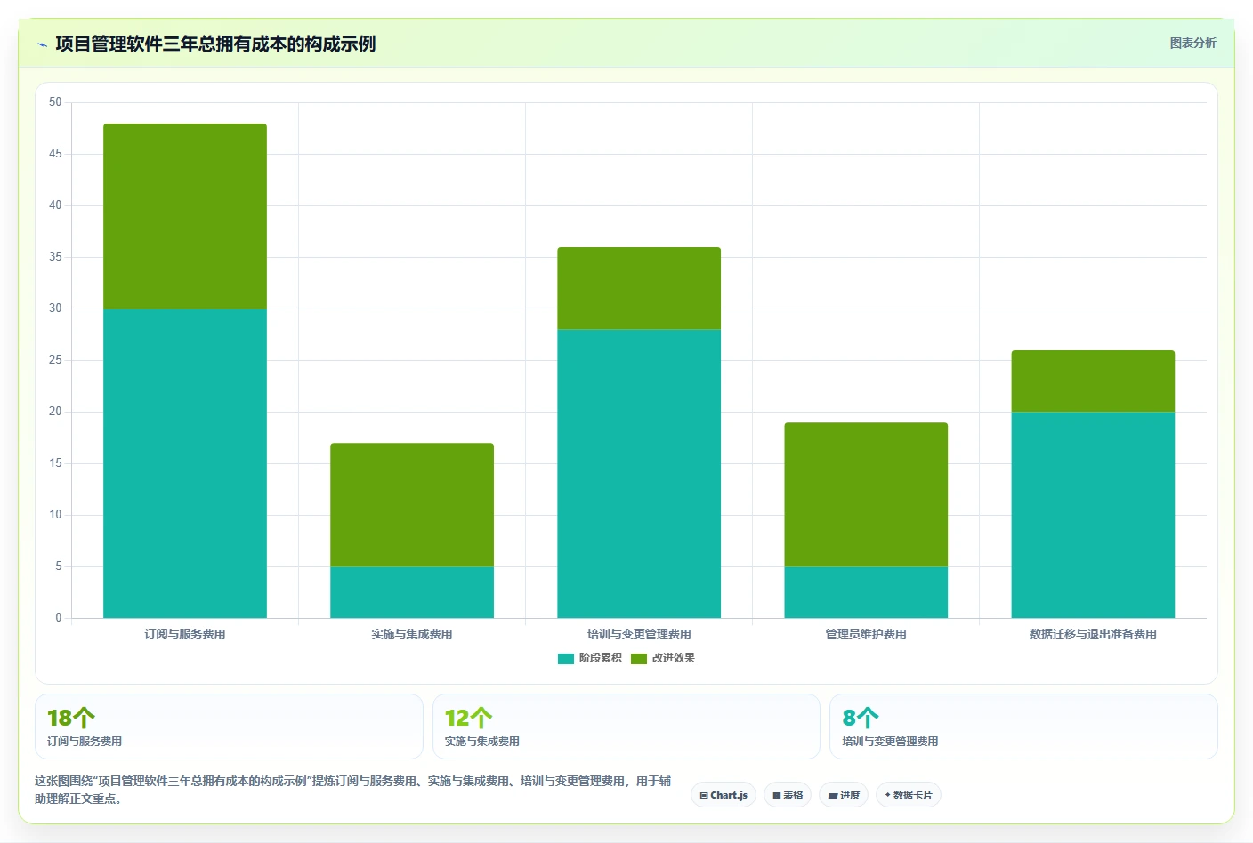Click the 管理员维护费用 x-axis label
The image size is (1253, 843).
click(x=866, y=634)
